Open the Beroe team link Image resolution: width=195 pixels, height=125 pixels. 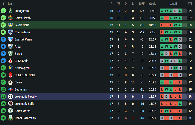click(x=18, y=54)
